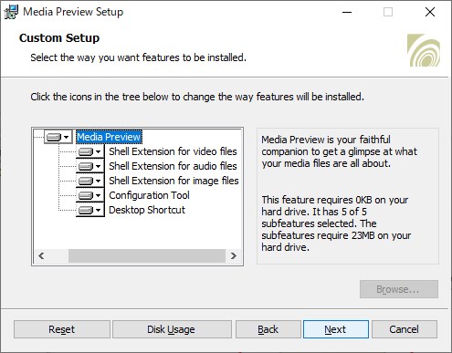452x353 pixels.
Task: Open install options for Shell Extension for audio files
Action: coord(90,166)
